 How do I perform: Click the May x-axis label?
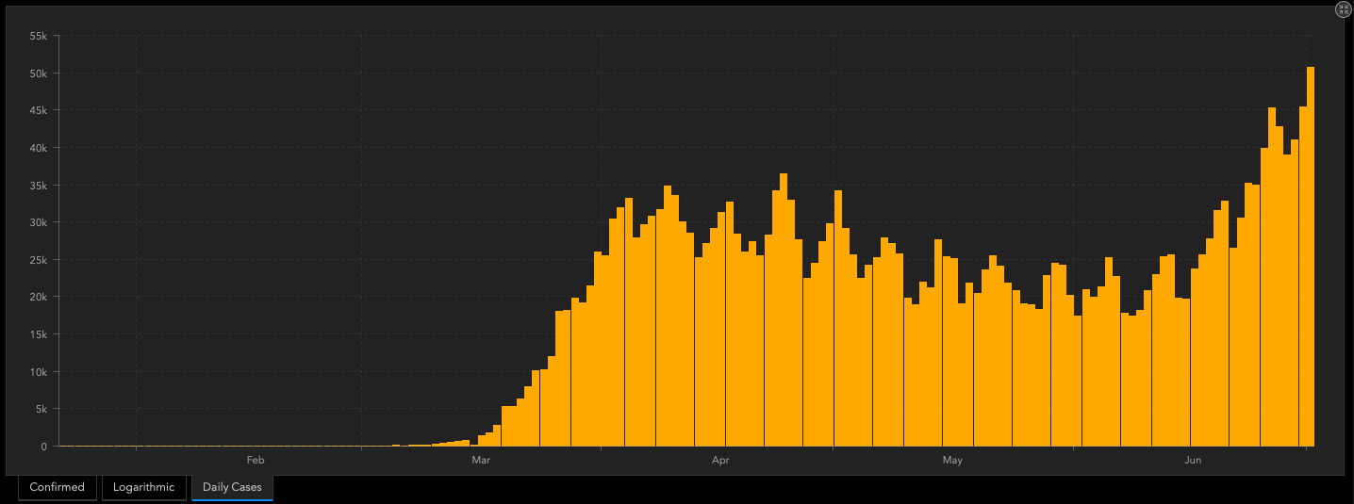coord(952,461)
